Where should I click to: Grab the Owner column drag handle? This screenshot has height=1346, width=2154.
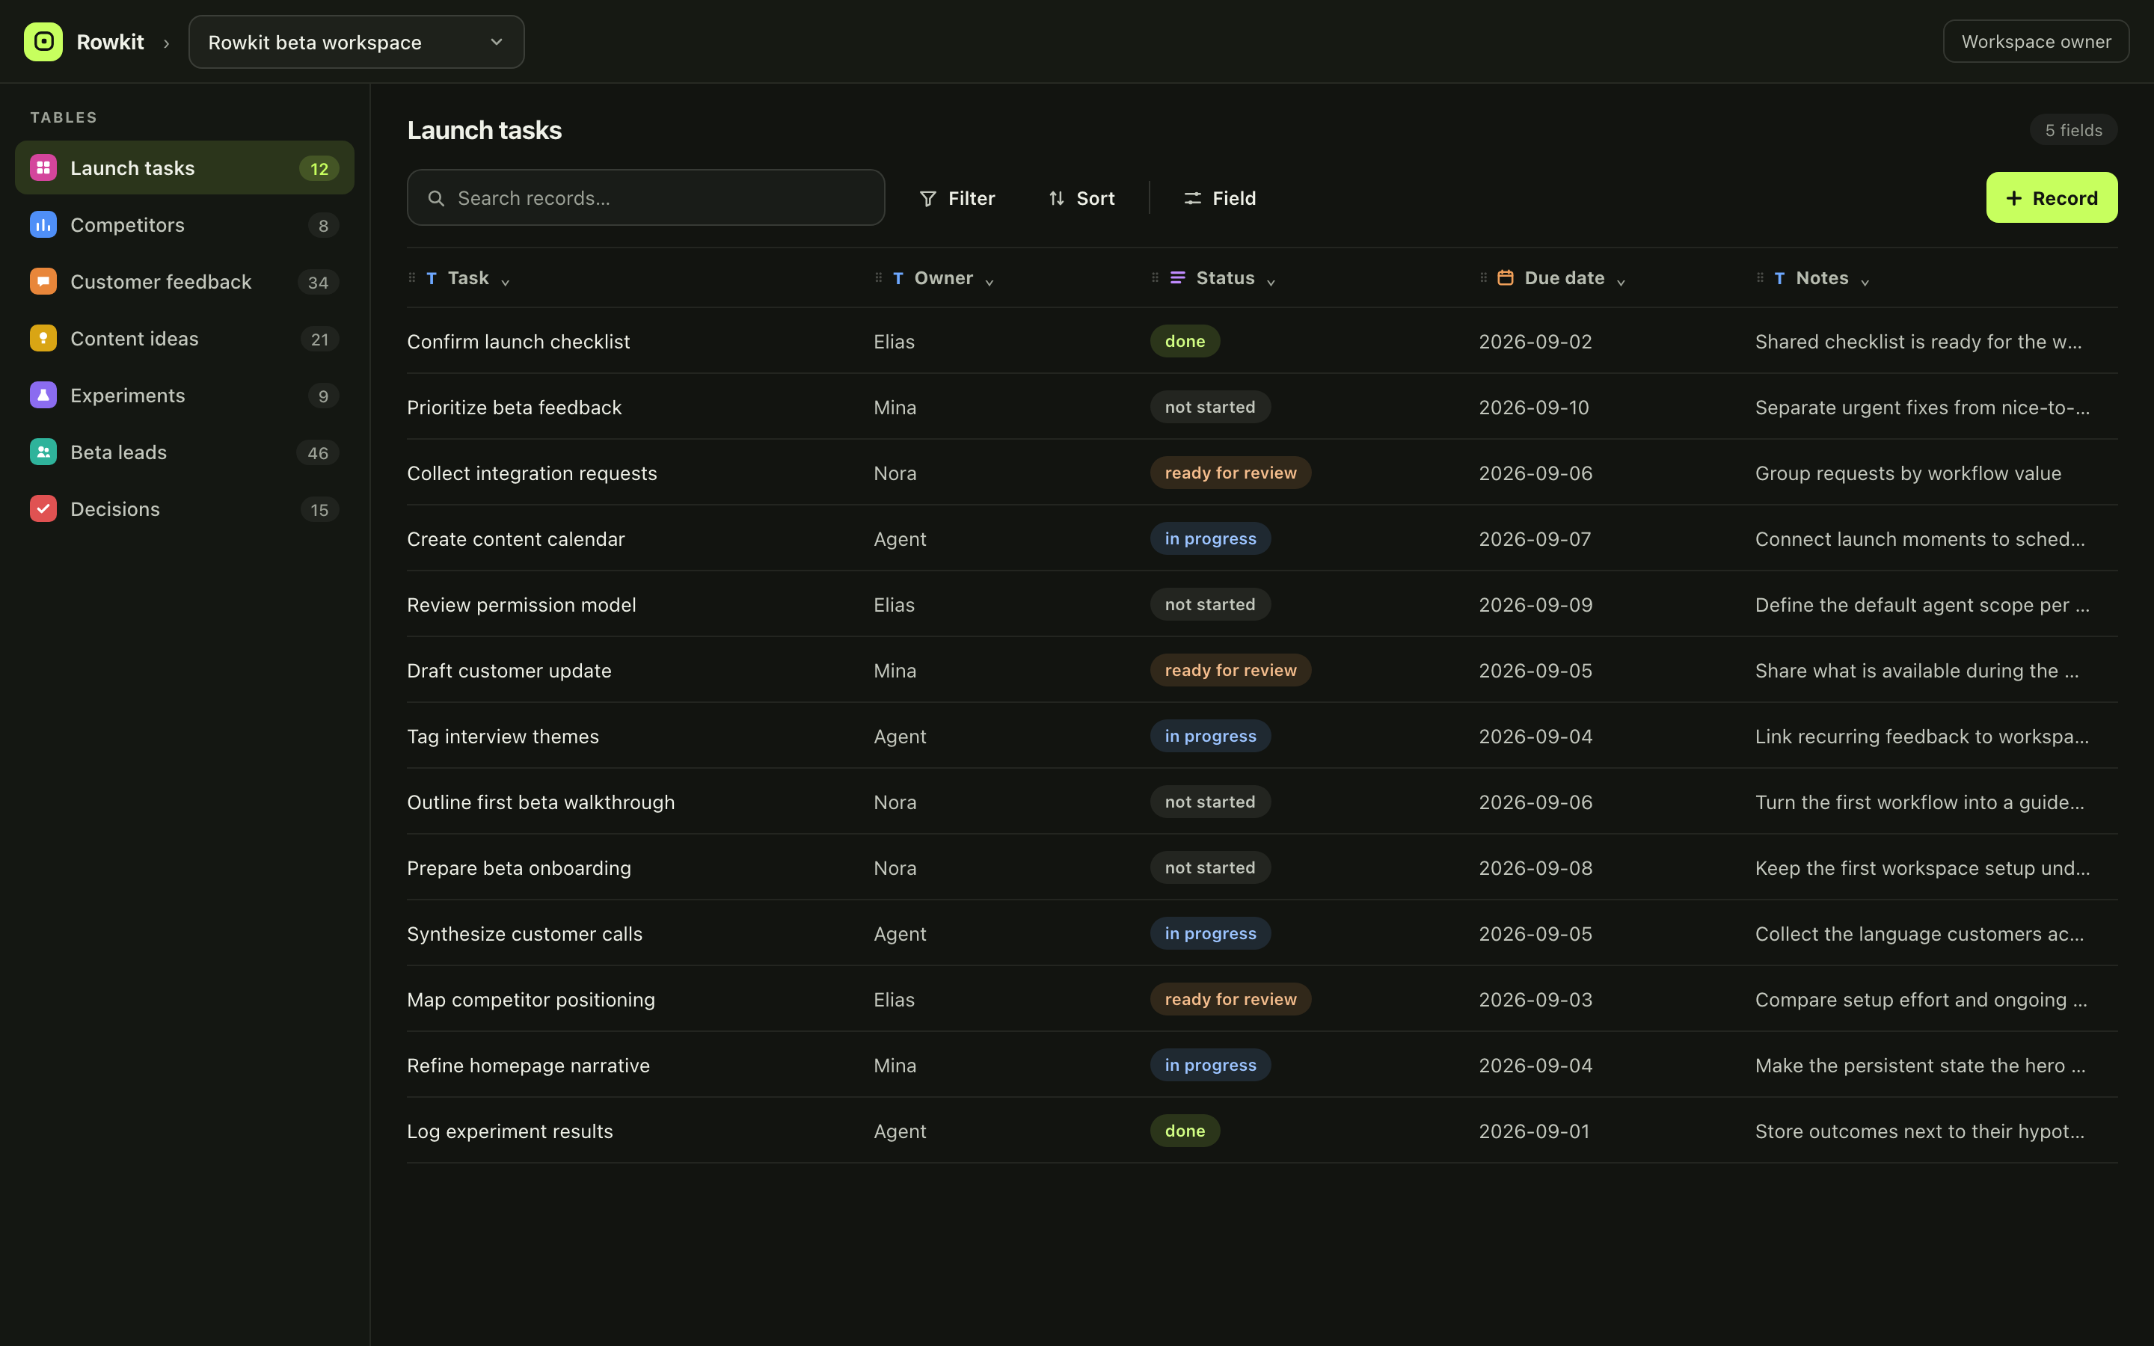click(879, 277)
